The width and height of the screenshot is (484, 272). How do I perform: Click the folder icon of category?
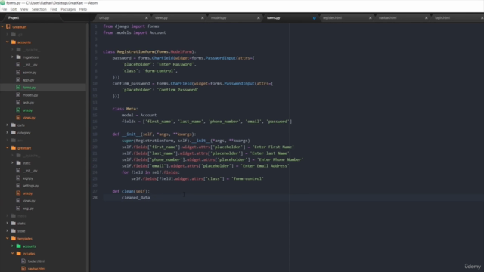click(14, 133)
